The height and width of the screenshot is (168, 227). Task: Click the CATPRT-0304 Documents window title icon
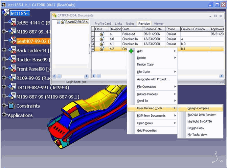click(x=54, y=15)
